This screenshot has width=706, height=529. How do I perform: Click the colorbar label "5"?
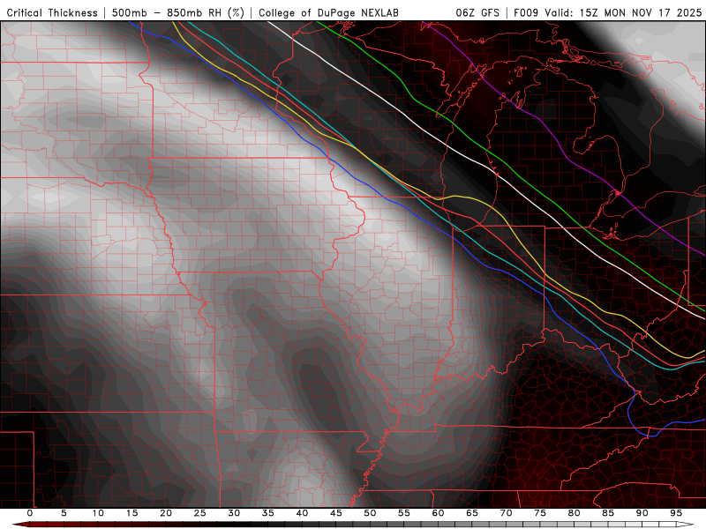coord(64,513)
